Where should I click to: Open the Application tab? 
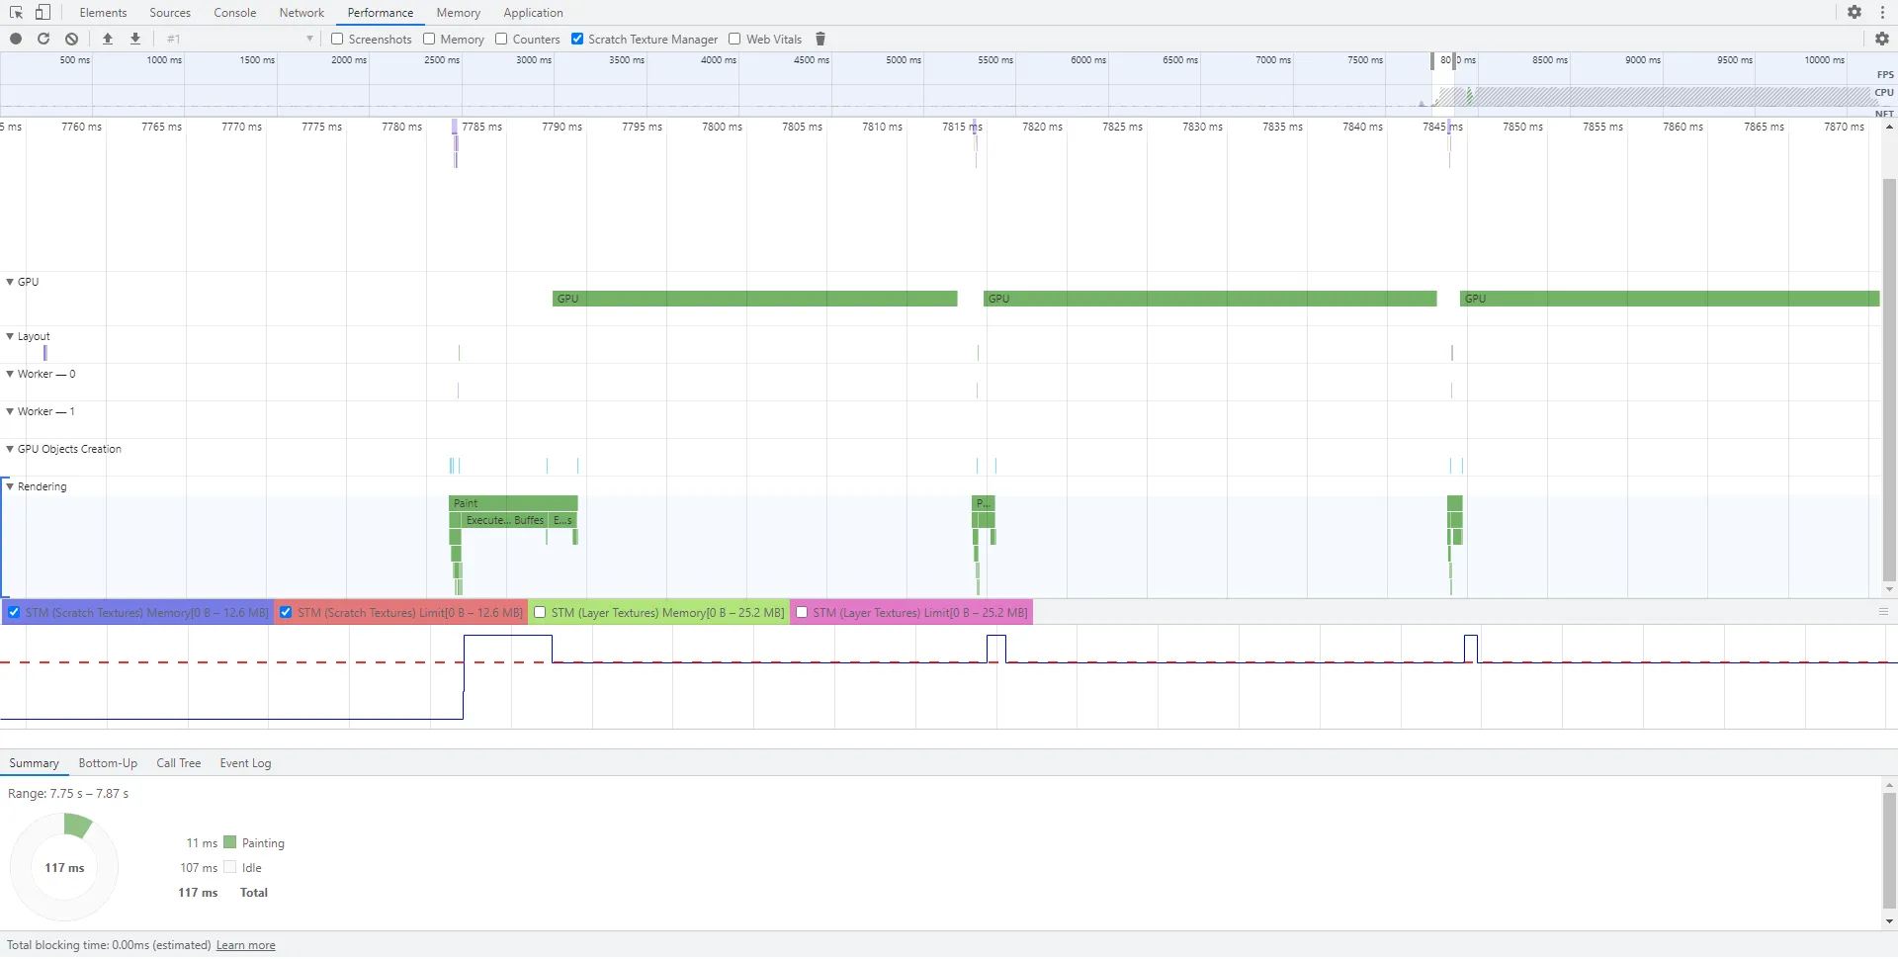pyautogui.click(x=533, y=13)
